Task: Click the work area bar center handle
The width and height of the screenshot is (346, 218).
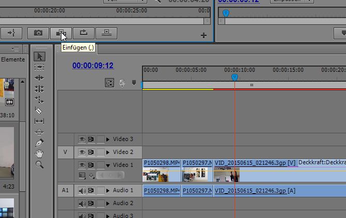Action: (x=251, y=85)
